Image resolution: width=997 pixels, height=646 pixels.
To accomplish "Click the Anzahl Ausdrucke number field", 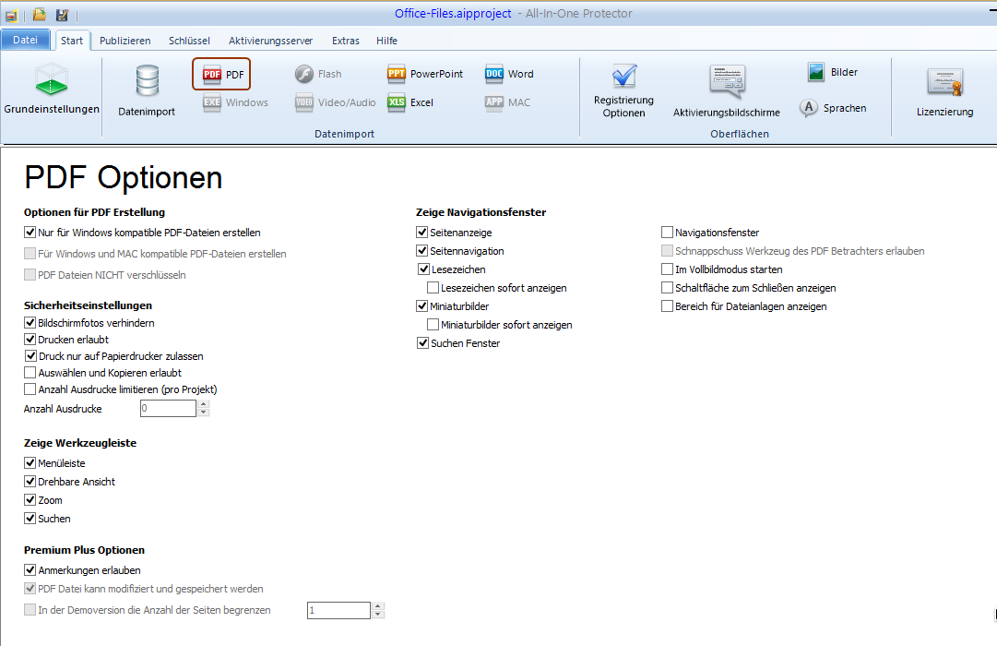I will (x=168, y=408).
